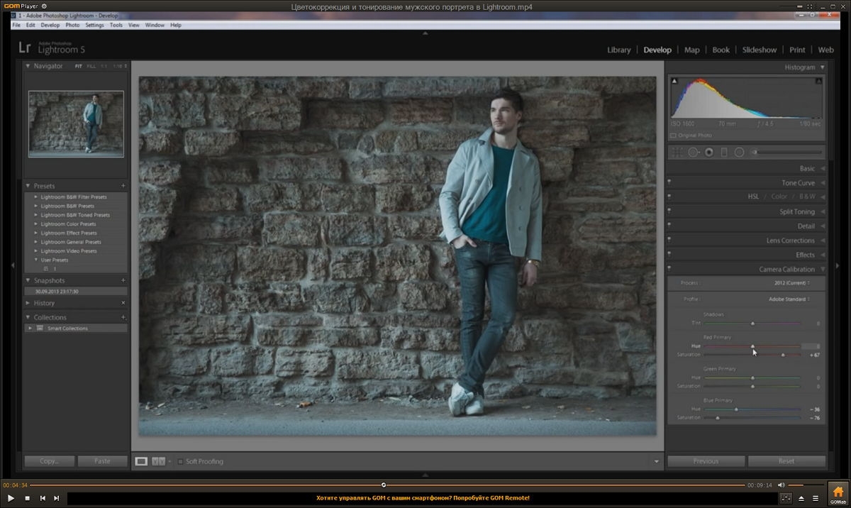Toggle Lens Corrections panel on/off switch
The height and width of the screenshot is (508, 851).
pyautogui.click(x=669, y=241)
